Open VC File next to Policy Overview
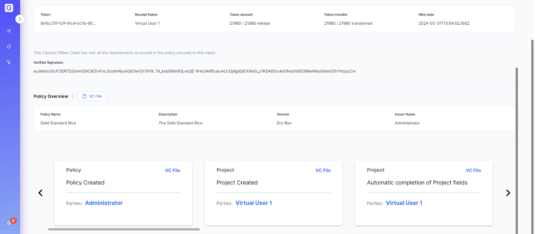The height and width of the screenshot is (234, 535). point(92,96)
